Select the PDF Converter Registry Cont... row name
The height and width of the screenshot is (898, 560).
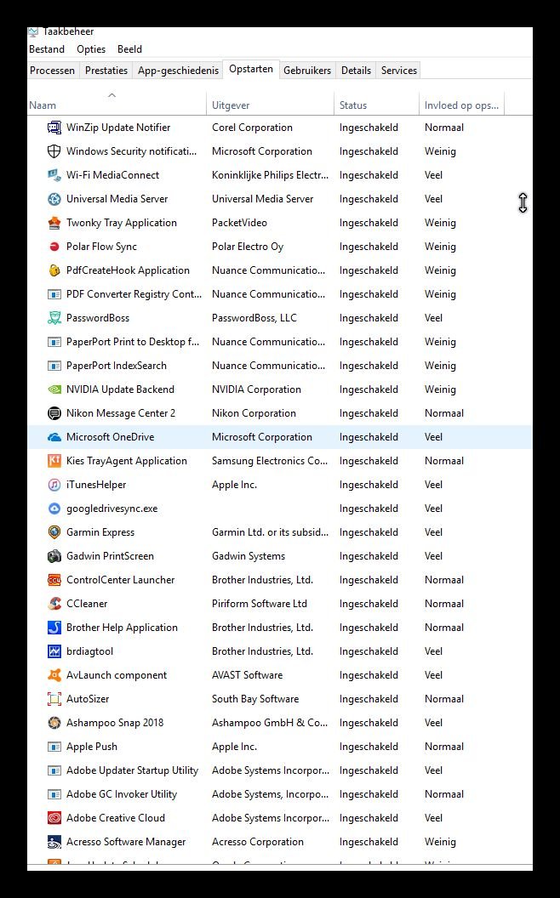click(x=134, y=294)
